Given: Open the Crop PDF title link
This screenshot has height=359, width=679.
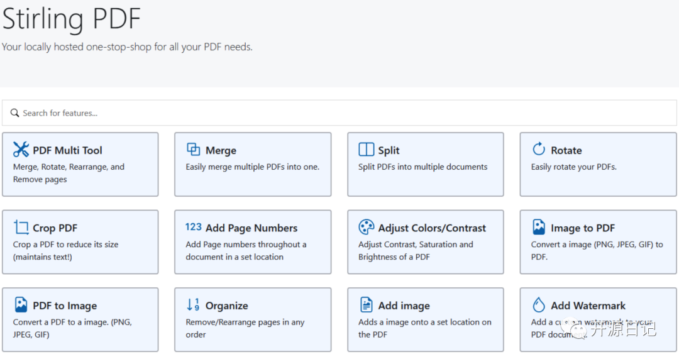Looking at the screenshot, I should click(x=55, y=228).
